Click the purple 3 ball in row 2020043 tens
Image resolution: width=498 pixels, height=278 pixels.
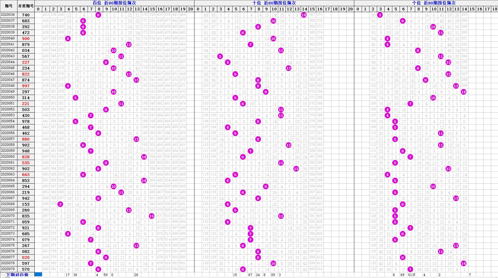point(220,56)
